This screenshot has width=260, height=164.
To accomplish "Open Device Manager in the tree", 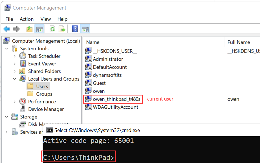I will click(46, 109).
